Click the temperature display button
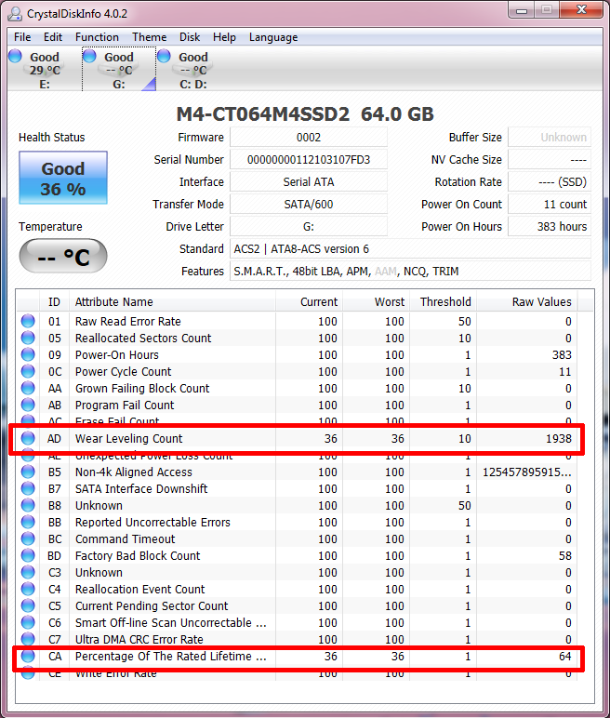Screen dimensions: 610x718 [63, 256]
